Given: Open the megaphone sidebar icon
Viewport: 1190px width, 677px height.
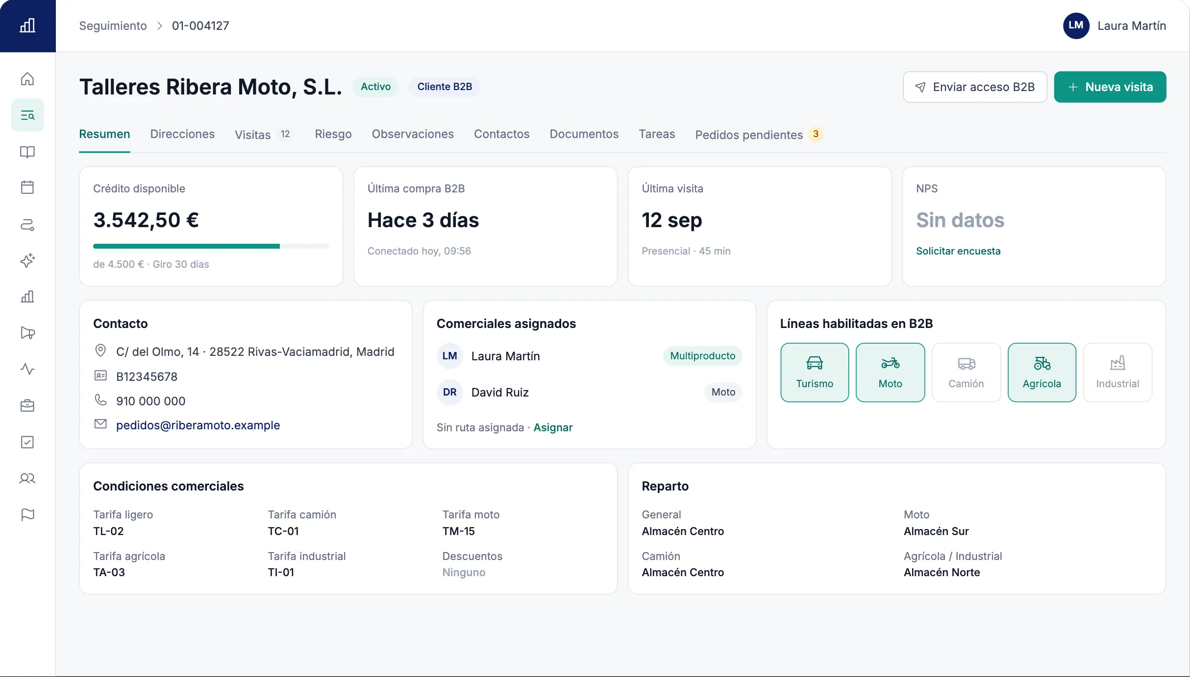Looking at the screenshot, I should coord(27,333).
